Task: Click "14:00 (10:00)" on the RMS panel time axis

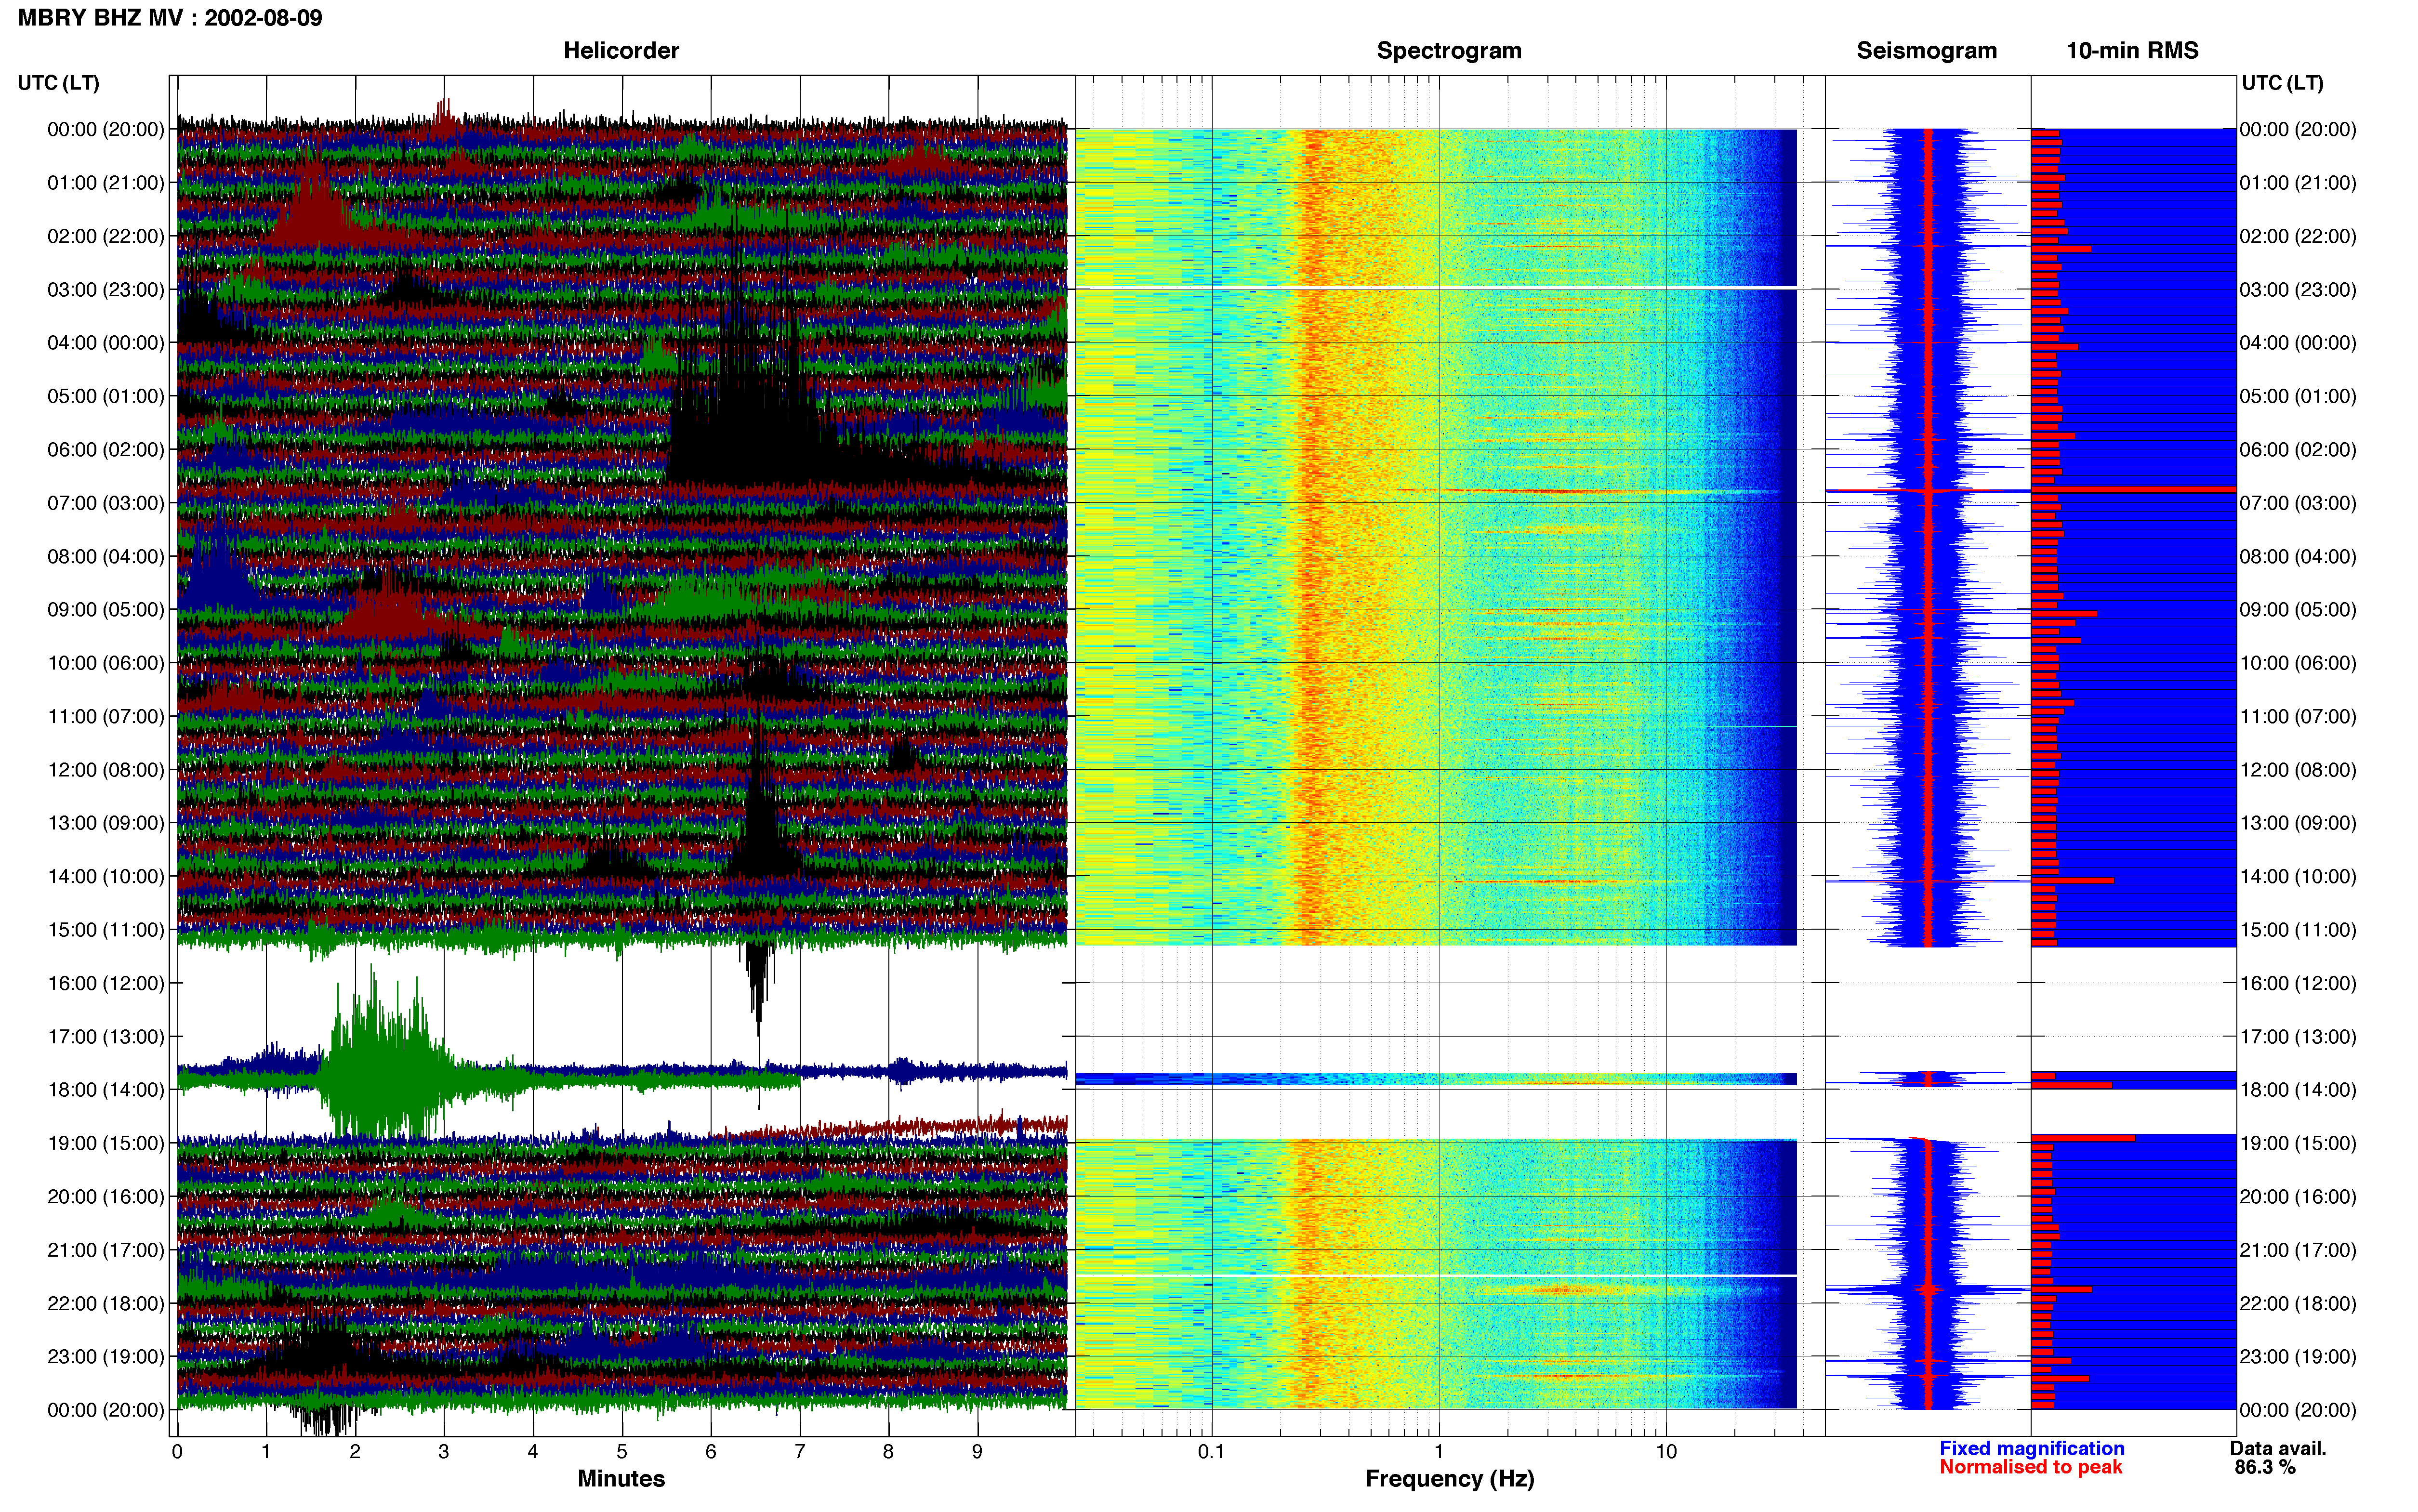Action: click(x=2298, y=877)
